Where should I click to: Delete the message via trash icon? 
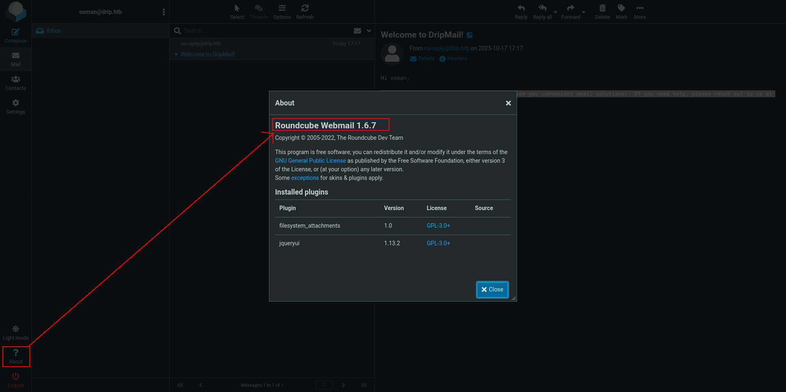tap(602, 9)
